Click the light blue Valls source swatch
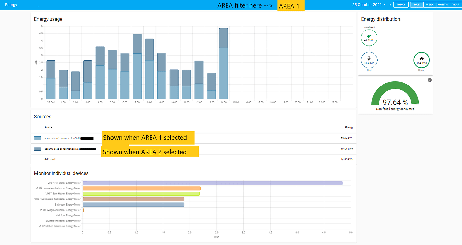The height and width of the screenshot is (245, 462). click(37, 138)
